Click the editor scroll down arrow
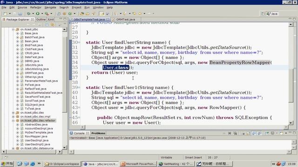Screen dimensions: 298x167 [291, 123]
